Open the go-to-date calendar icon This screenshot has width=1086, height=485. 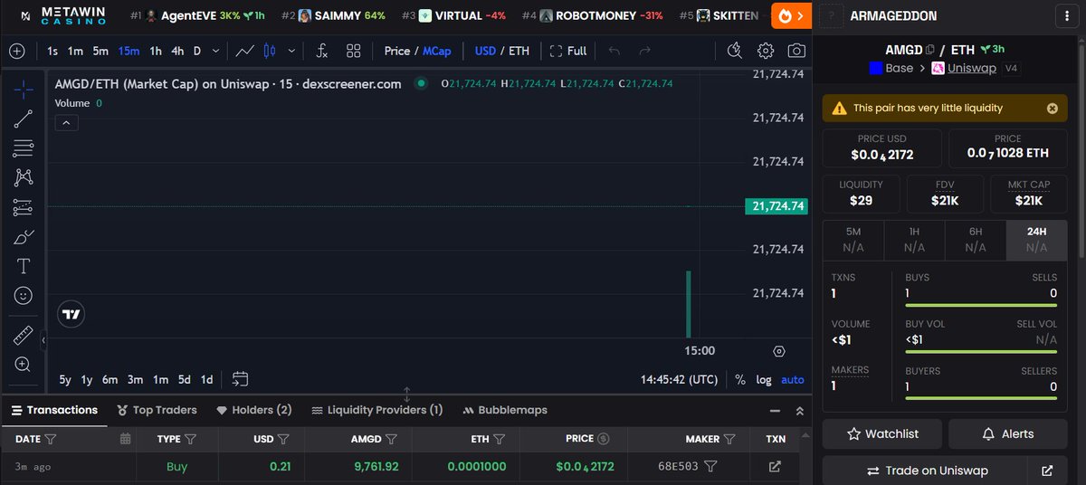pyautogui.click(x=240, y=379)
